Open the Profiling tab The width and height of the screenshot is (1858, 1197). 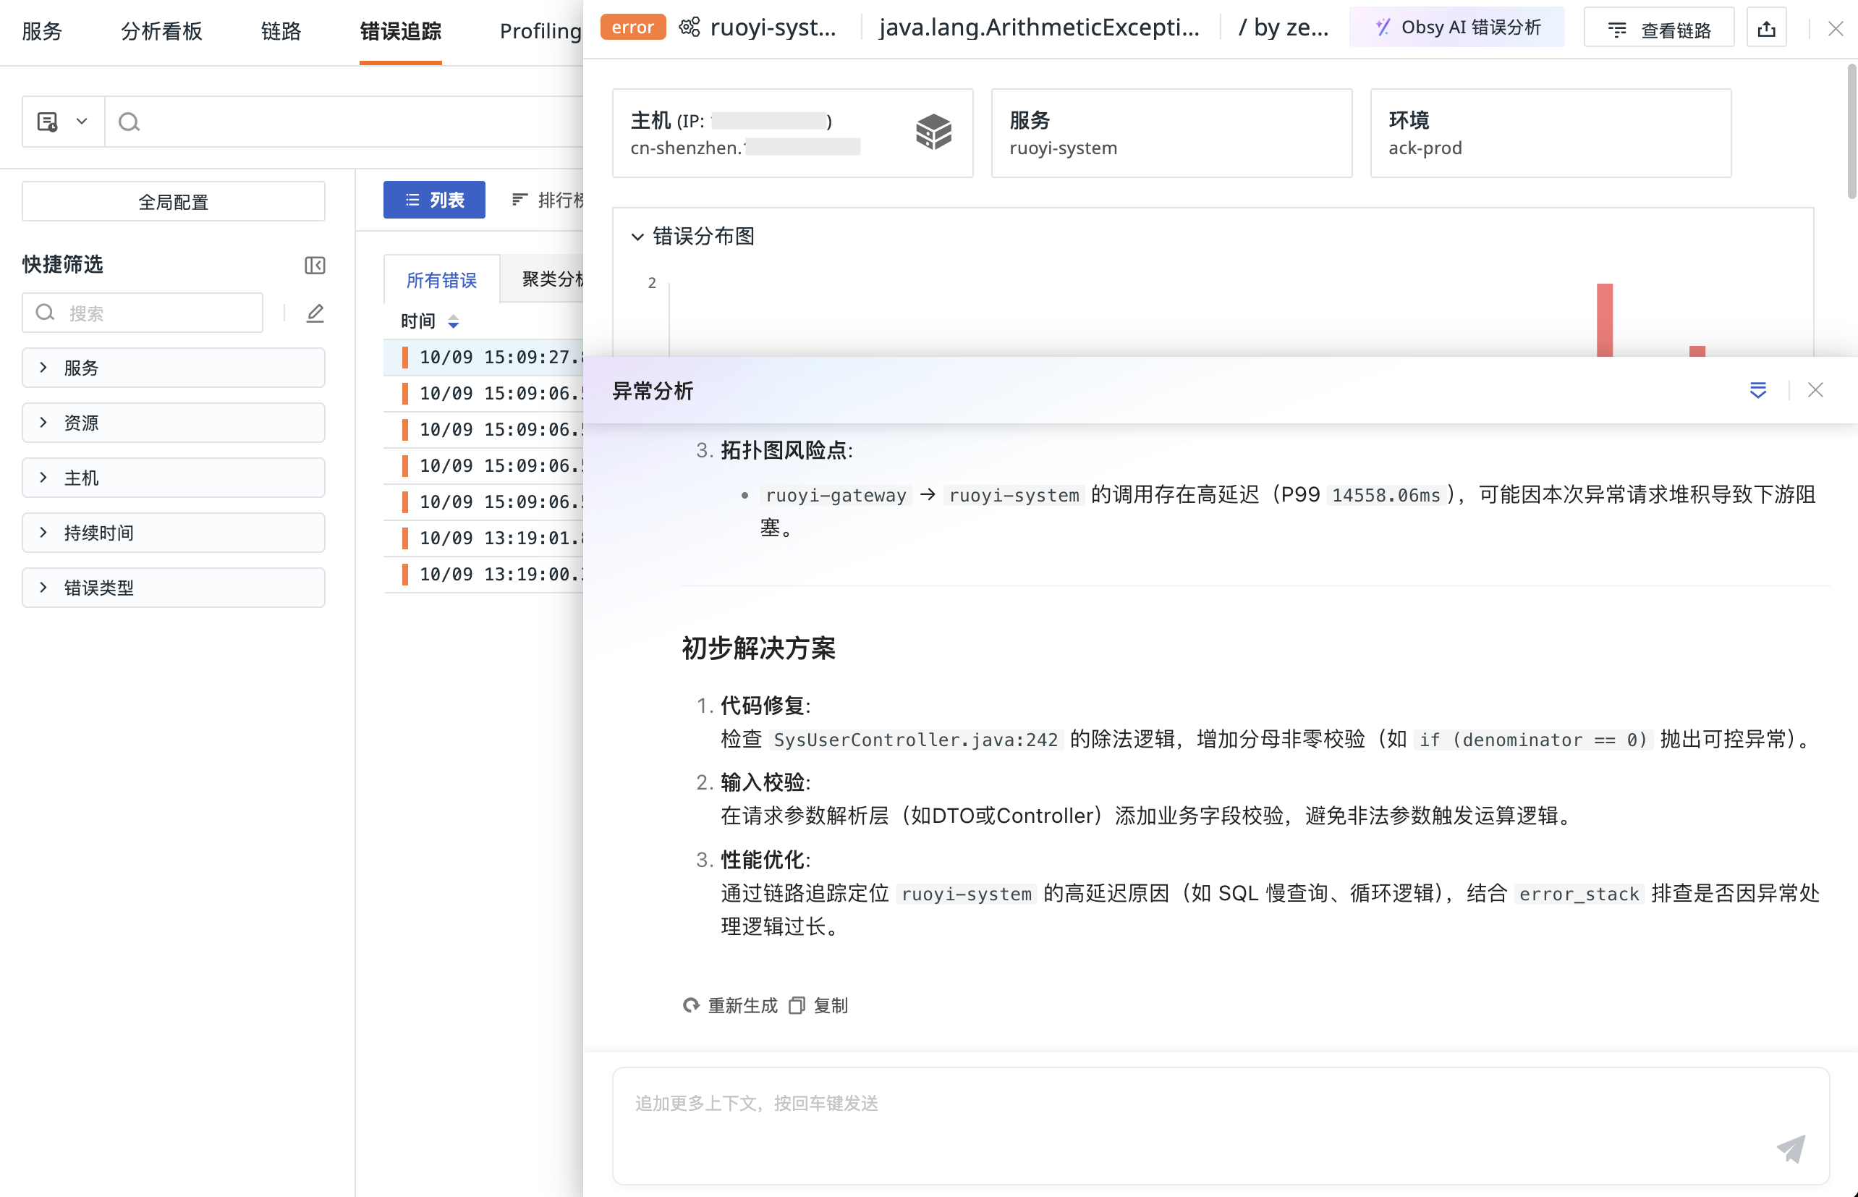click(x=540, y=31)
